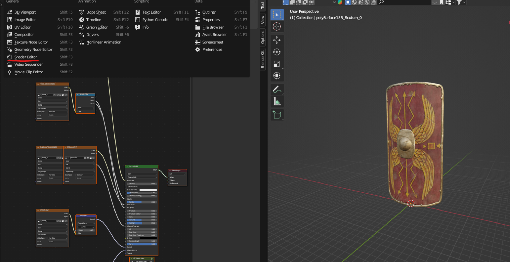Viewport: 510px width, 262px height.
Task: Adjust the Alpha slider on Principled BSDF
Action: pos(142,244)
